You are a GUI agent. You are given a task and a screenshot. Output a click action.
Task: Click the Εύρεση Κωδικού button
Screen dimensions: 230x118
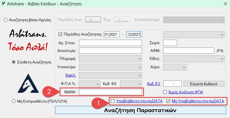(x=204, y=84)
